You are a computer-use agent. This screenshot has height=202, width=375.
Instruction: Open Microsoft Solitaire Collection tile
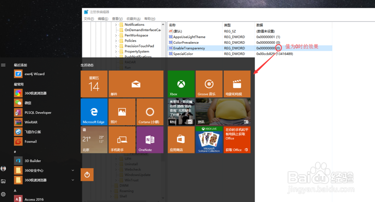point(209,140)
